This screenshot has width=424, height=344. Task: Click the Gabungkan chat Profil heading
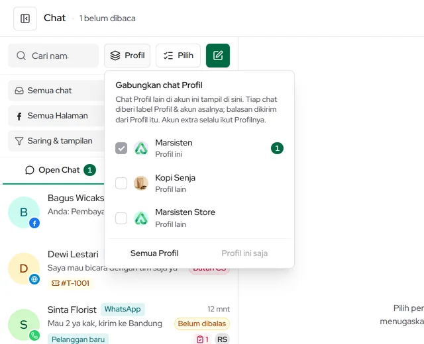(159, 85)
